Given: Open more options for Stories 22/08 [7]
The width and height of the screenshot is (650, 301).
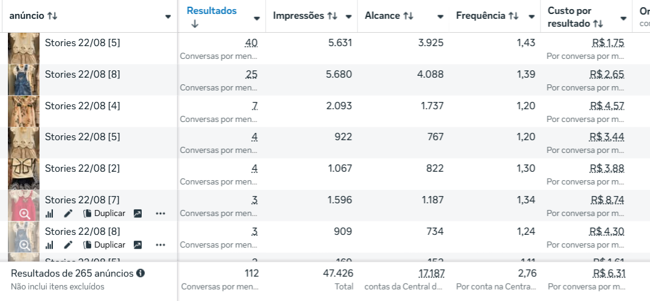Looking at the screenshot, I should pos(161,214).
